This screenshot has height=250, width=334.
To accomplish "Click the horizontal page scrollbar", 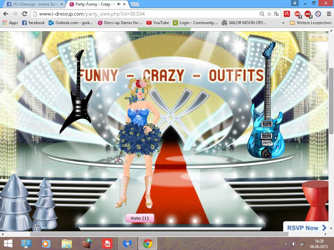I will pyautogui.click(x=159, y=234).
